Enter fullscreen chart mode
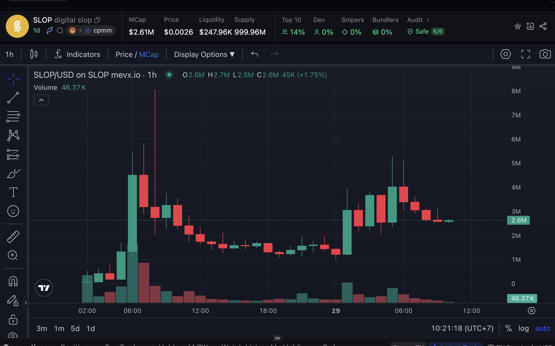 [526, 54]
